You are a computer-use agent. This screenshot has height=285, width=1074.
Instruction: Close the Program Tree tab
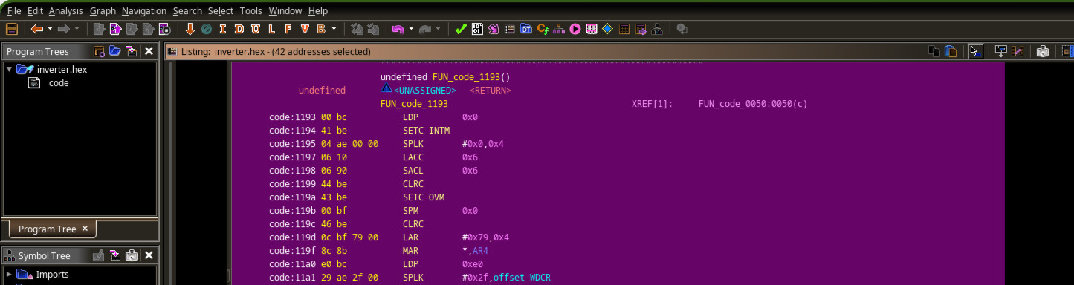tap(85, 229)
